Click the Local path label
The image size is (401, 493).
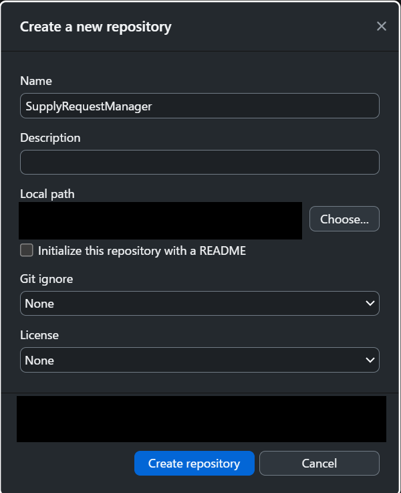click(x=47, y=194)
